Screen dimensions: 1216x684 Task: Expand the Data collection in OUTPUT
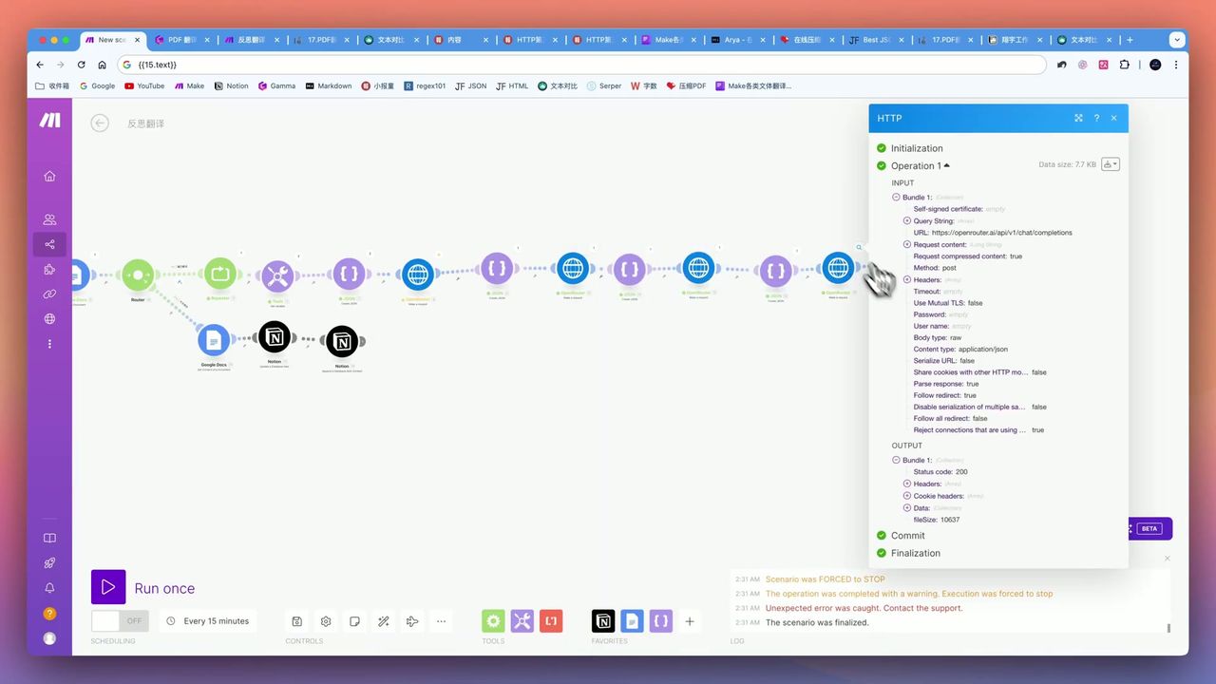click(x=907, y=508)
